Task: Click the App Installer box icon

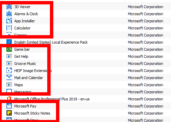Action: click(9, 21)
